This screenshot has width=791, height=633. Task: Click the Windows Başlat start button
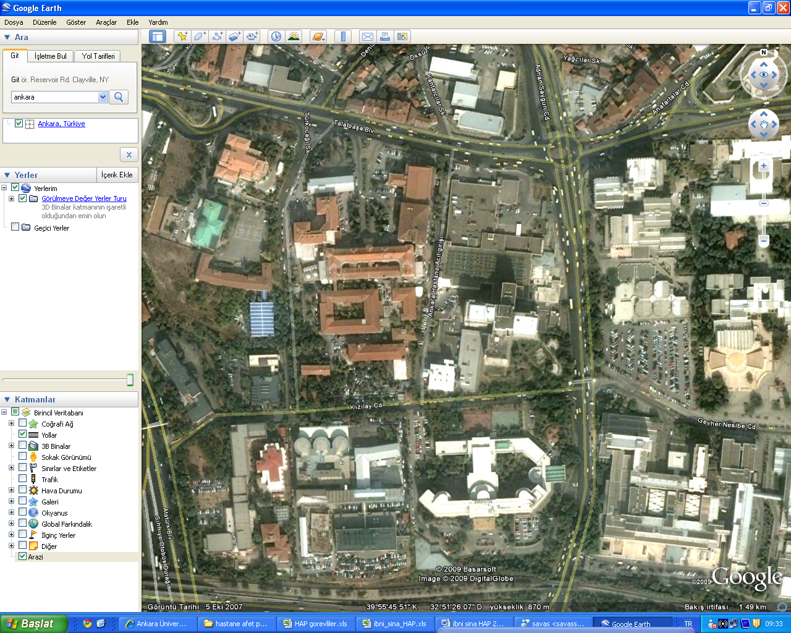pos(33,624)
